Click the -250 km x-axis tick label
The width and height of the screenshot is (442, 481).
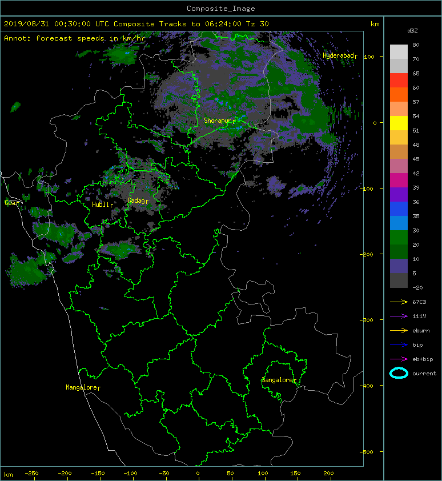point(31,474)
